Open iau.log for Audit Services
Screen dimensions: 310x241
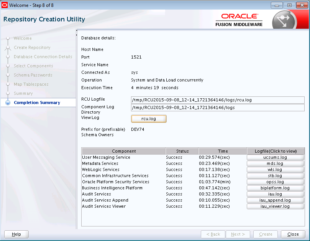click(275, 194)
